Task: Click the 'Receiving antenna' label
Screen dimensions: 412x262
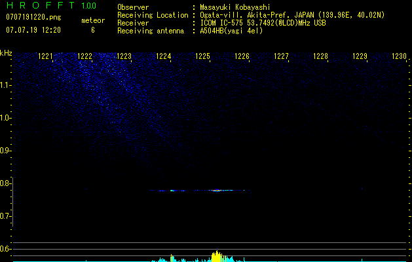Action: [x=151, y=31]
